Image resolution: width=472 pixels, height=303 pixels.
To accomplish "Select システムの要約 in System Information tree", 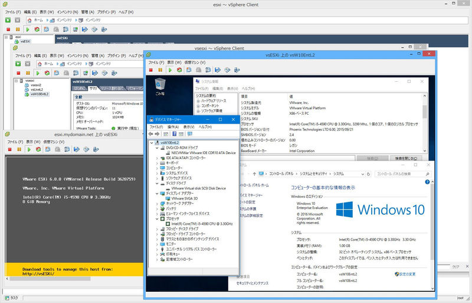I will (x=206, y=96).
